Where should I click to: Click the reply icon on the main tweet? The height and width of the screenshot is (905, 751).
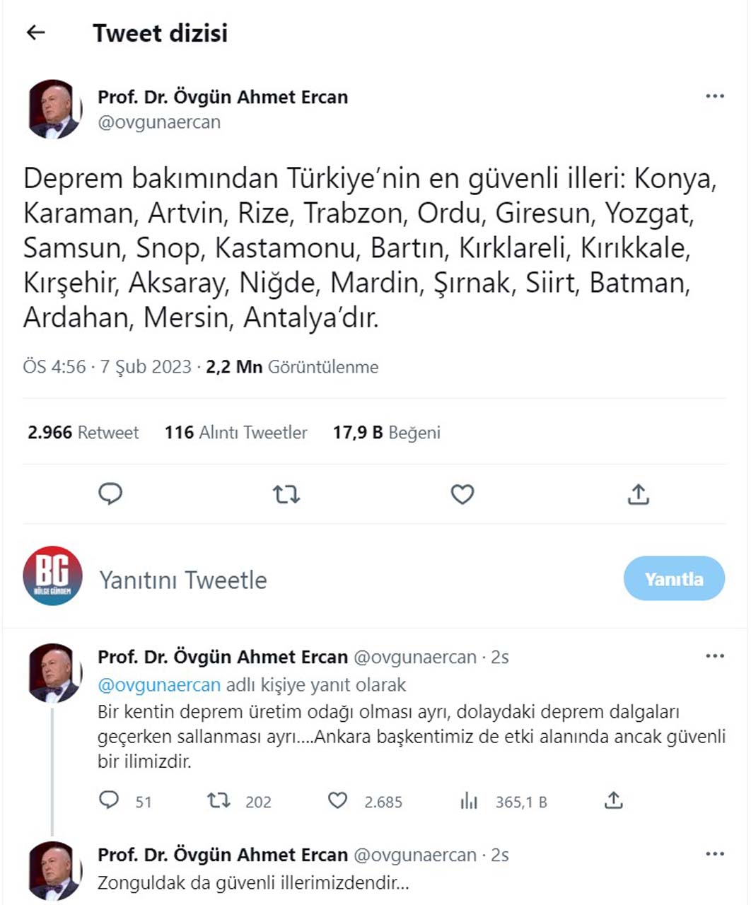(110, 494)
